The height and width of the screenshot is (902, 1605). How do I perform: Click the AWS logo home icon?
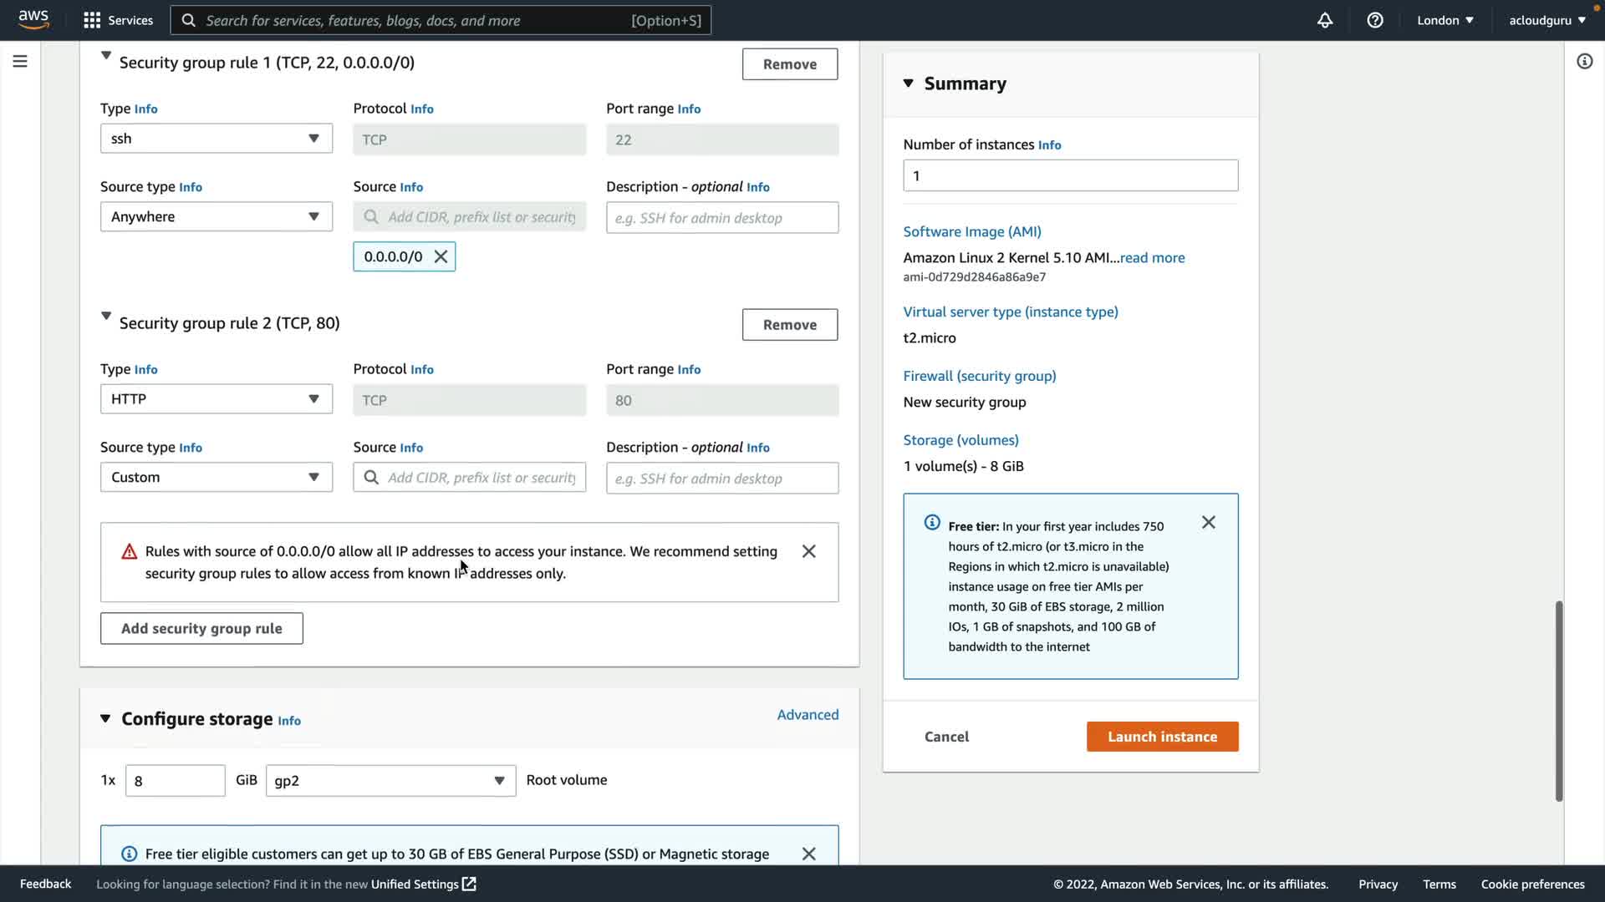coord(33,19)
